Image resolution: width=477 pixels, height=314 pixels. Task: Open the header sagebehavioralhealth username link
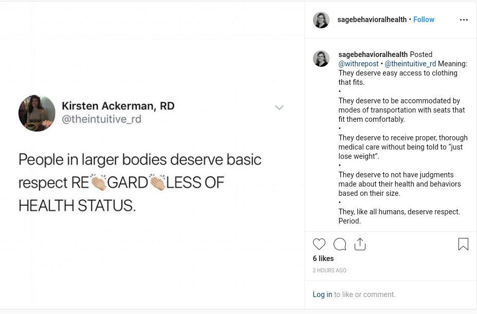click(372, 20)
